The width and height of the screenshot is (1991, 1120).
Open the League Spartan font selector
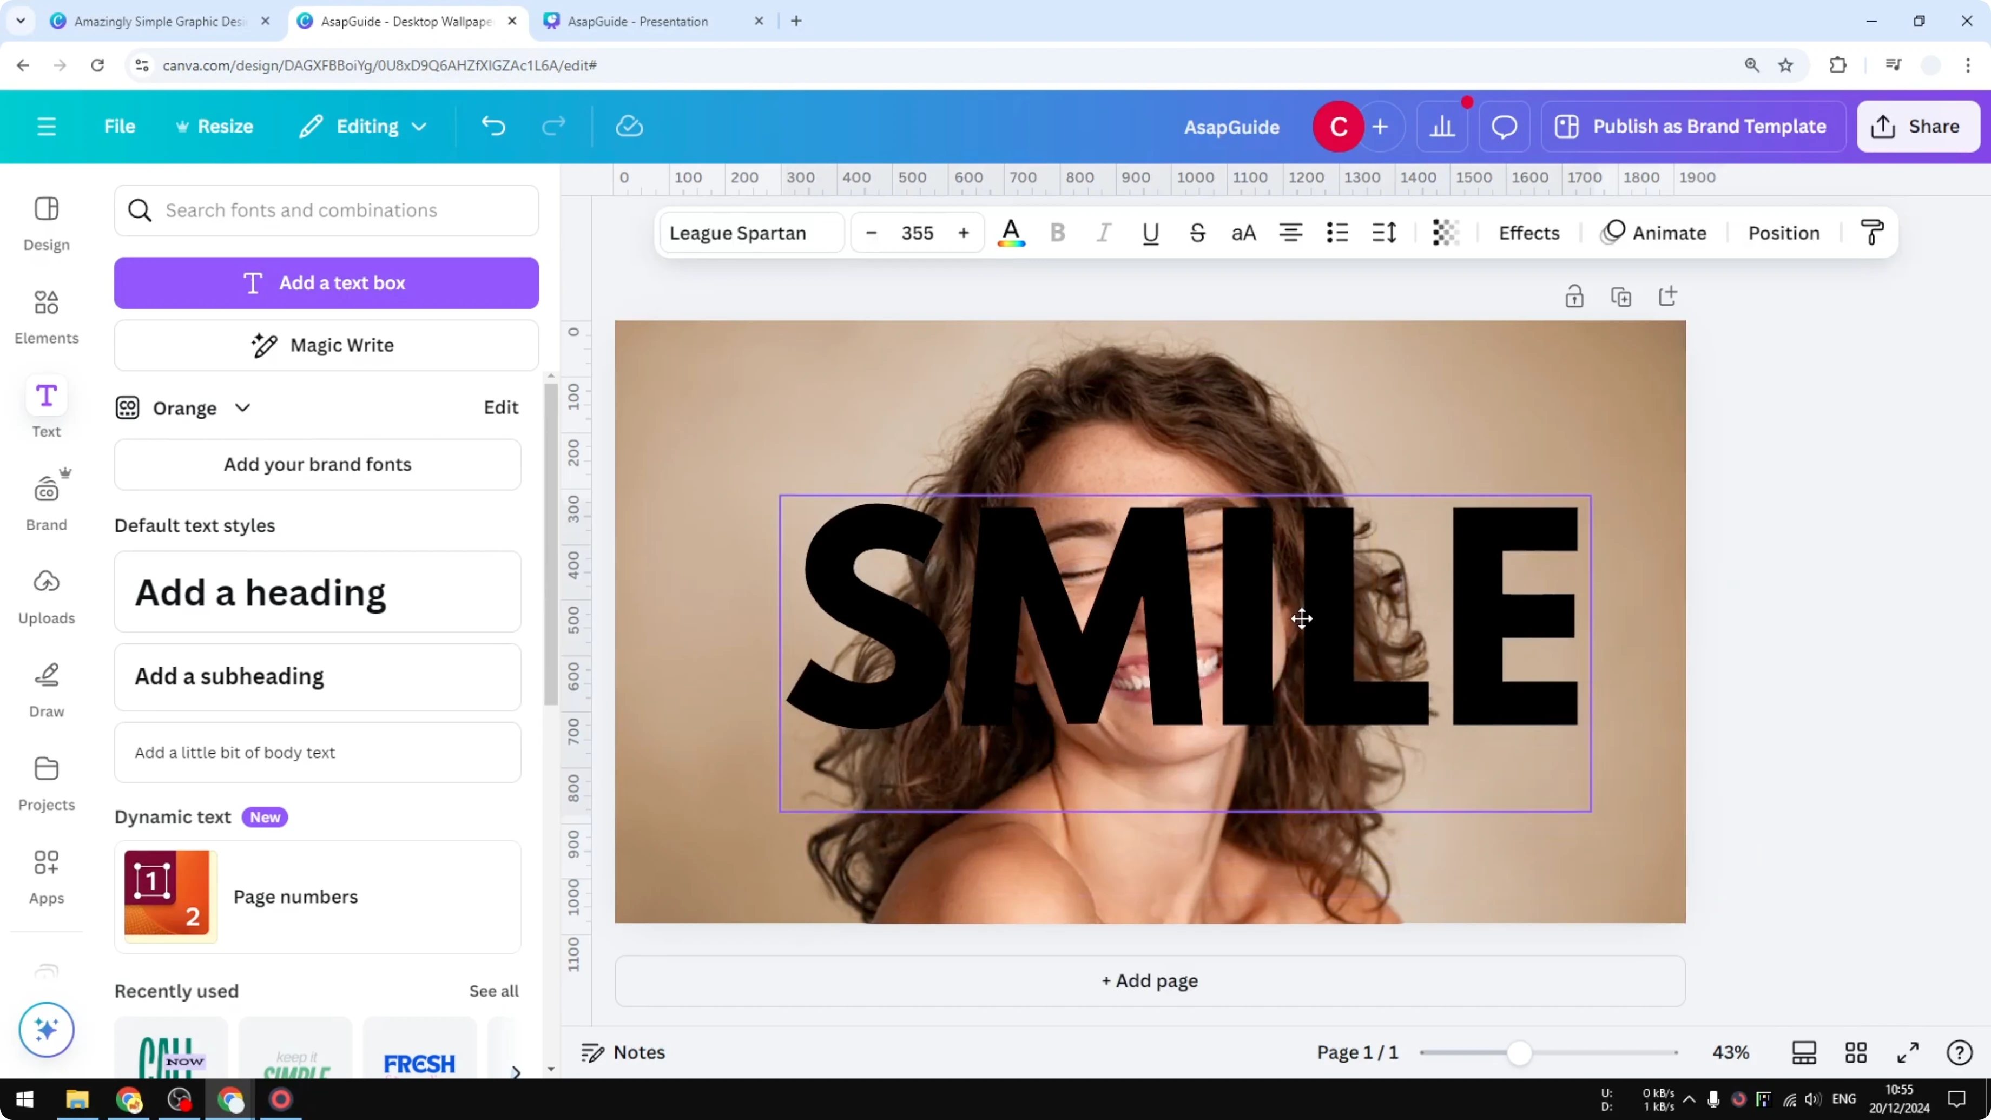pyautogui.click(x=749, y=233)
